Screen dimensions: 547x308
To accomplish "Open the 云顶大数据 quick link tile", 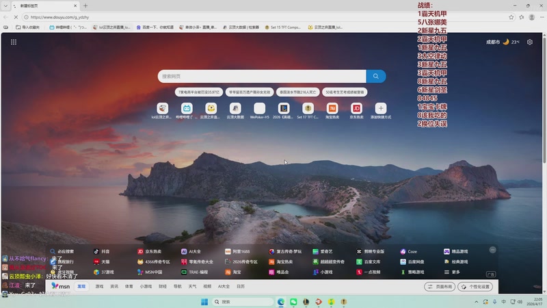I will (x=235, y=109).
